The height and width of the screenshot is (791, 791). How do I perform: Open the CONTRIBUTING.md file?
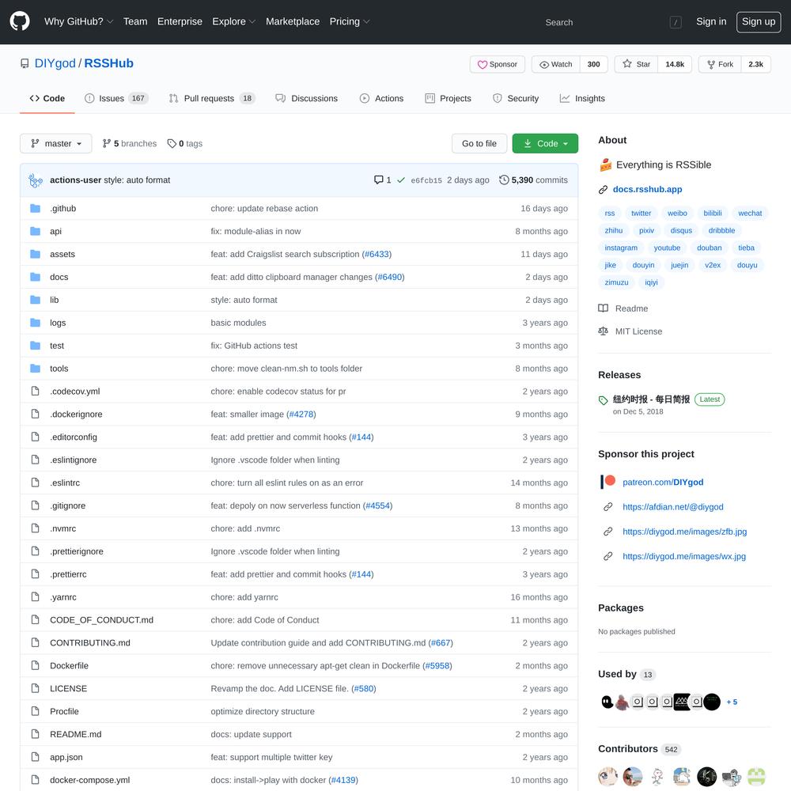pos(90,642)
